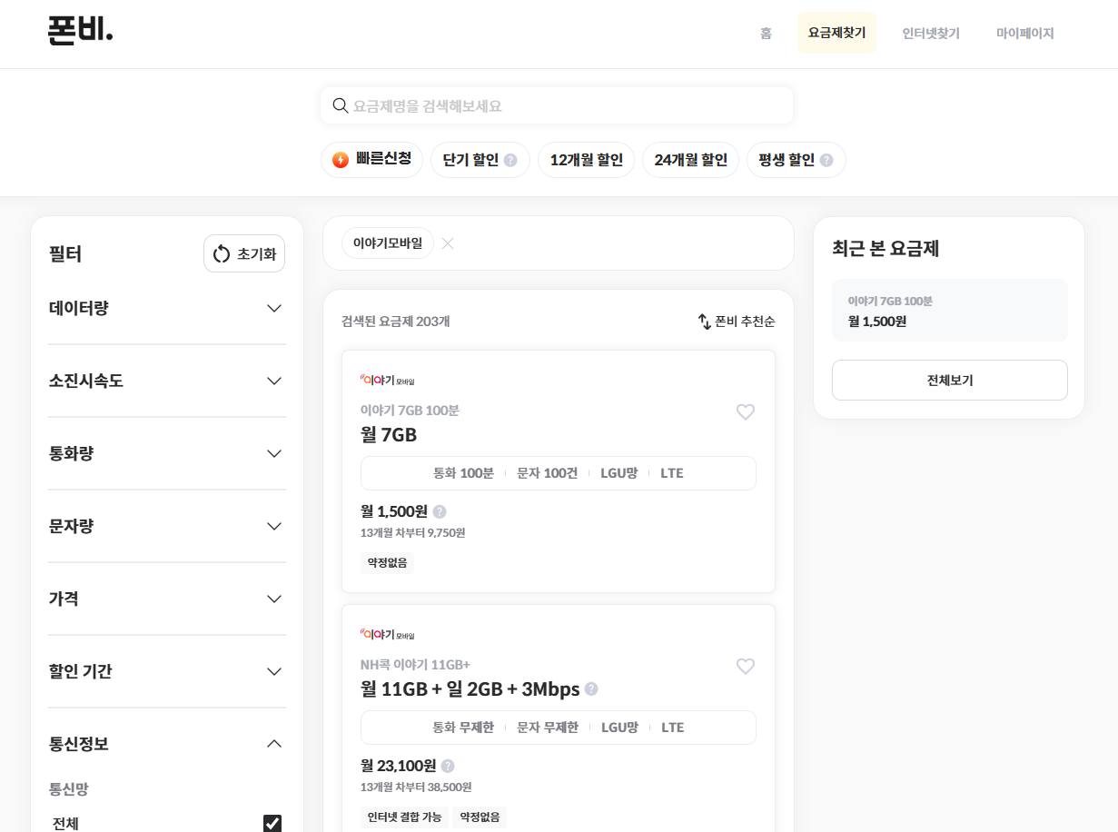Click the 통신망 label

(x=68, y=789)
